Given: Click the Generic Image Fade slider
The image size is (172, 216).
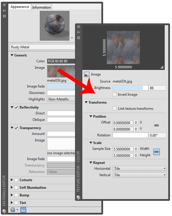Looking at the screenshot, I should coord(61,86).
